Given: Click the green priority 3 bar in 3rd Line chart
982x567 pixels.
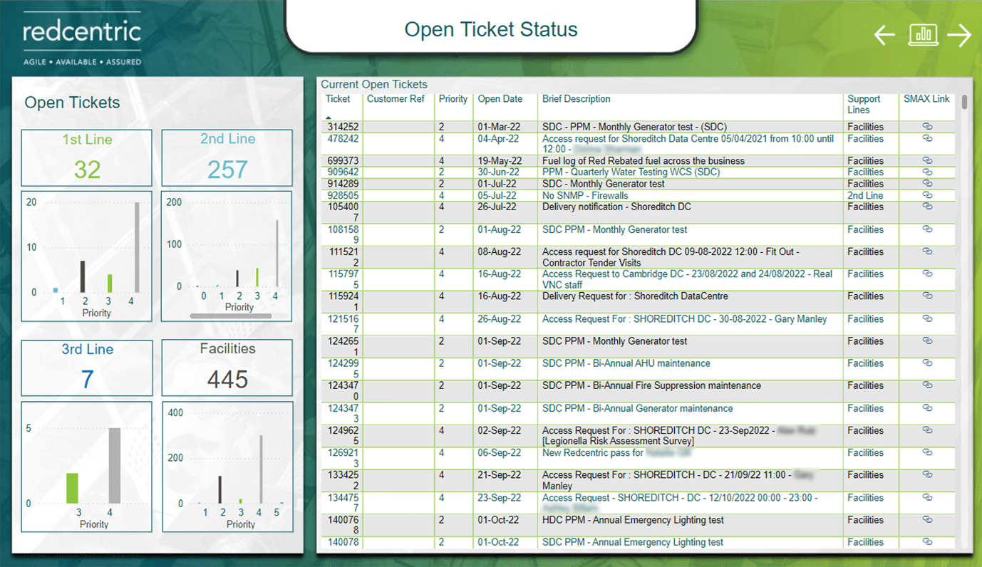Looking at the screenshot, I should pyautogui.click(x=72, y=488).
